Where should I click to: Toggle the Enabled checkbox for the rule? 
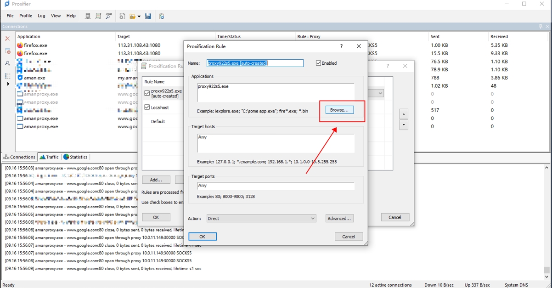coord(318,63)
